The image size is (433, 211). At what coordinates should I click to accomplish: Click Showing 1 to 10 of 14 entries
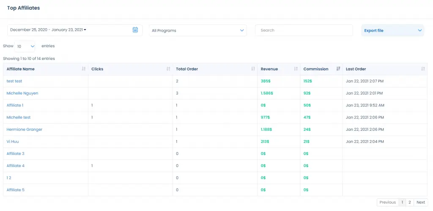tap(29, 59)
